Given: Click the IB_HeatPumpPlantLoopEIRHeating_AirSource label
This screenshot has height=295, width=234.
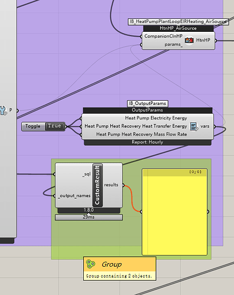Looking at the screenshot, I should pyautogui.click(x=179, y=21).
